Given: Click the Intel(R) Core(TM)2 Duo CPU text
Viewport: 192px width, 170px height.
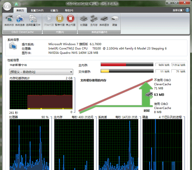Looking at the screenshot, I should (108, 49).
